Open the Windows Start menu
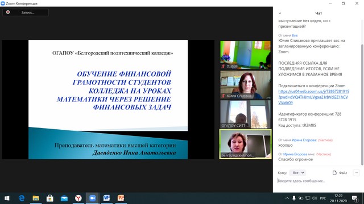This screenshot has height=204, width=364. point(7,198)
